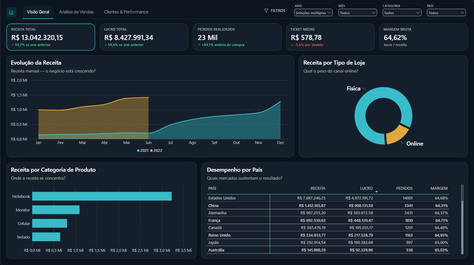Click the PAÍS column header in table
Image resolution: width=474 pixels, height=265 pixels.
(212, 188)
